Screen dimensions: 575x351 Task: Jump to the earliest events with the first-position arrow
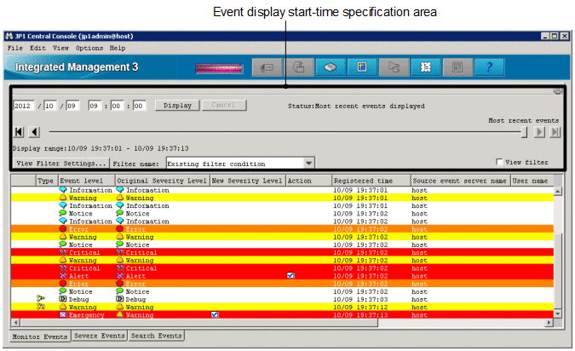pyautogui.click(x=20, y=132)
